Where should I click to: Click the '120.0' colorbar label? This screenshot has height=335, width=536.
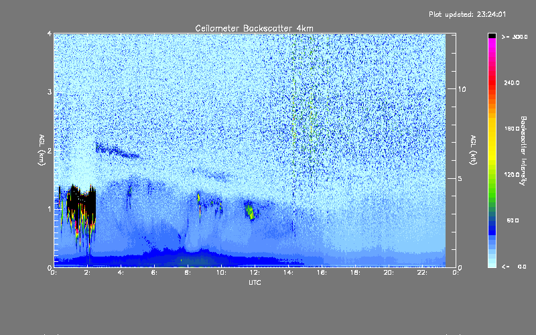[512, 175]
